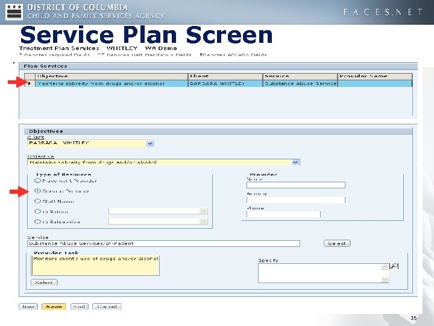Click the DC flag logo in header
The height and width of the screenshot is (326, 434).
(x=14, y=12)
